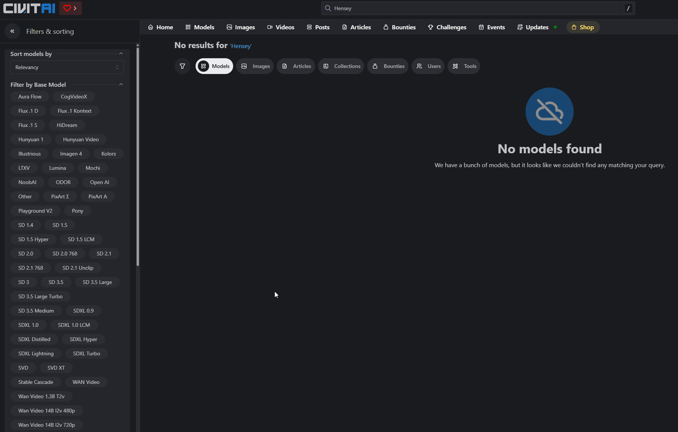Viewport: 678px width, 432px height.
Task: Collapse the filters sidebar with double chevron
Action: click(12, 31)
